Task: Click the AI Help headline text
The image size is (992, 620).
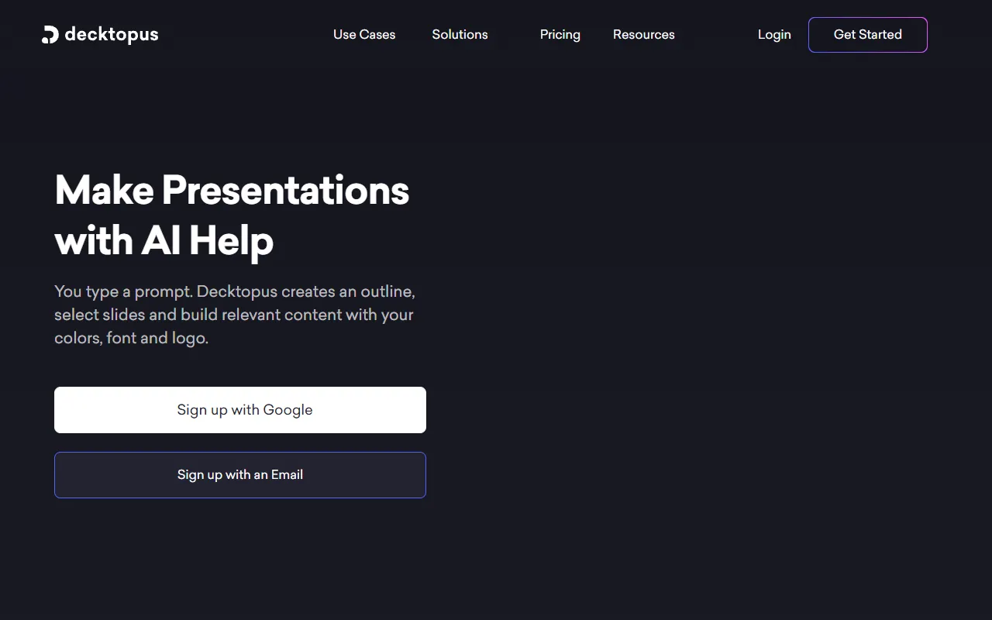Action: 207,241
